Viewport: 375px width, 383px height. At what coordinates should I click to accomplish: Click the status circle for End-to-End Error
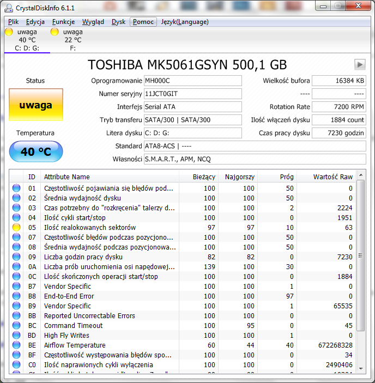tap(16, 296)
